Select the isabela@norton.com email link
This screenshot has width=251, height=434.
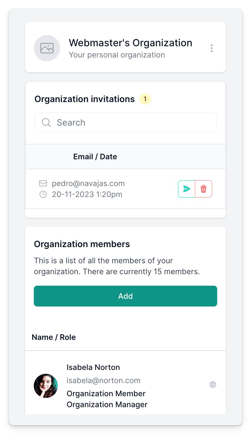point(103,380)
